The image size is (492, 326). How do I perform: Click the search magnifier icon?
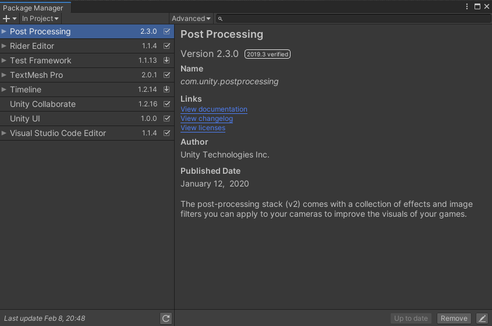click(x=220, y=19)
